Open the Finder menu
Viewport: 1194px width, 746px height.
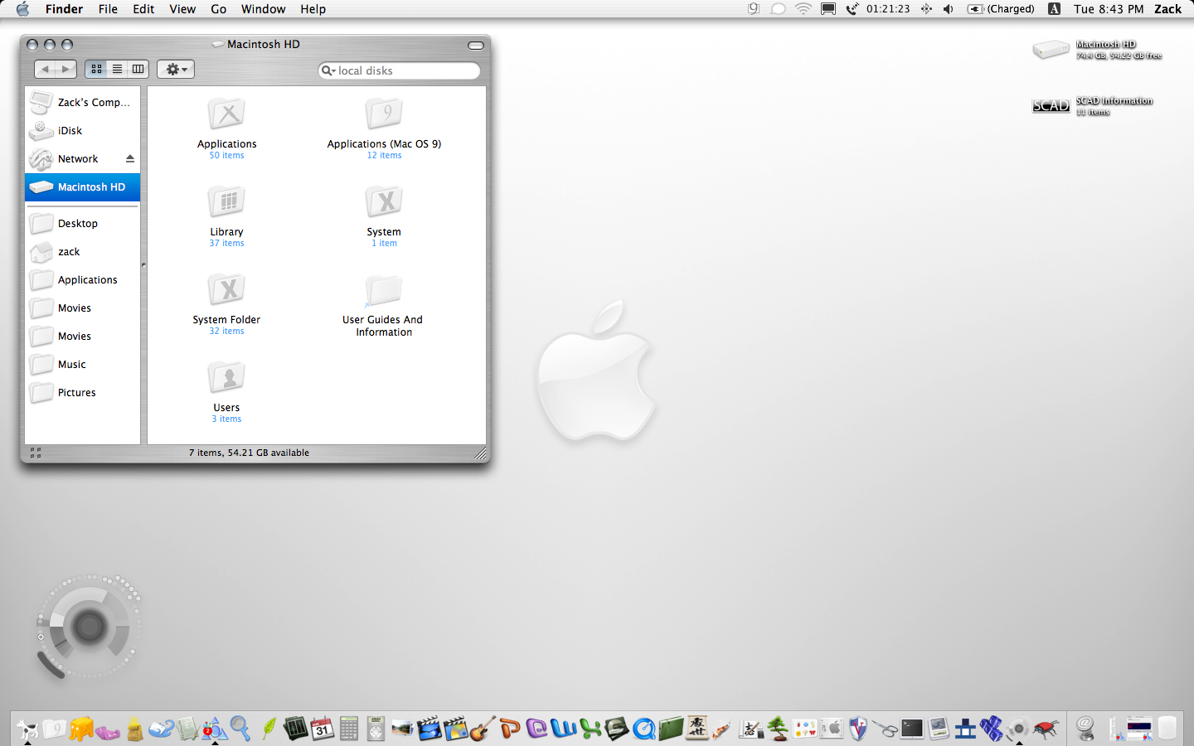coord(64,9)
